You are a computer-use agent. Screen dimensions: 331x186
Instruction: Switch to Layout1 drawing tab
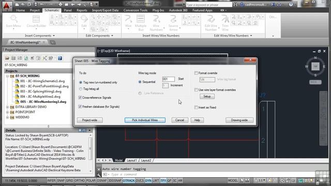132,161
